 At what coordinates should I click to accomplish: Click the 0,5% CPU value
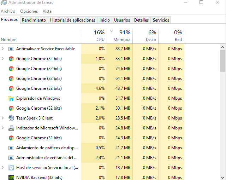tap(100, 148)
